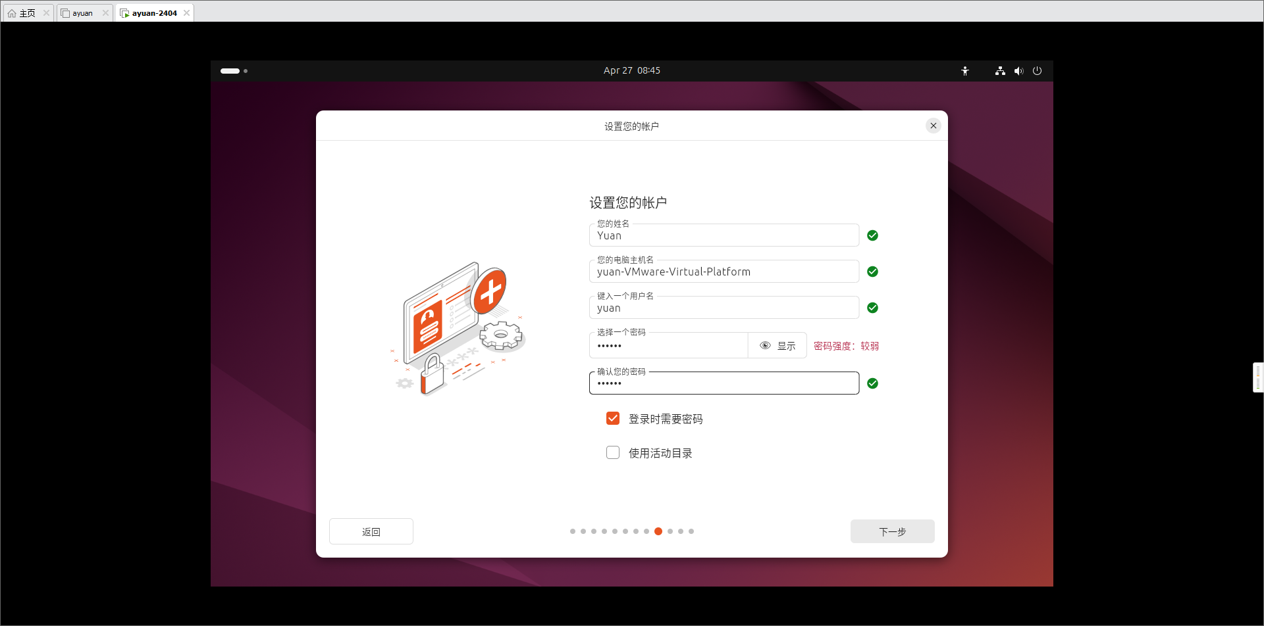Click the orange current-step progress dot

(658, 531)
